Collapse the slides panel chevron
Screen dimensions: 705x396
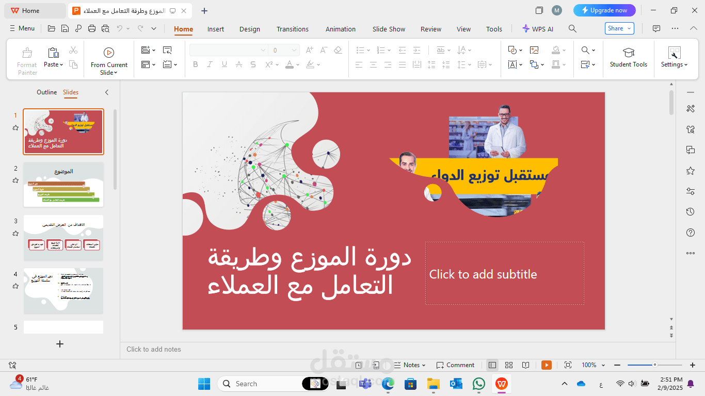pos(107,92)
